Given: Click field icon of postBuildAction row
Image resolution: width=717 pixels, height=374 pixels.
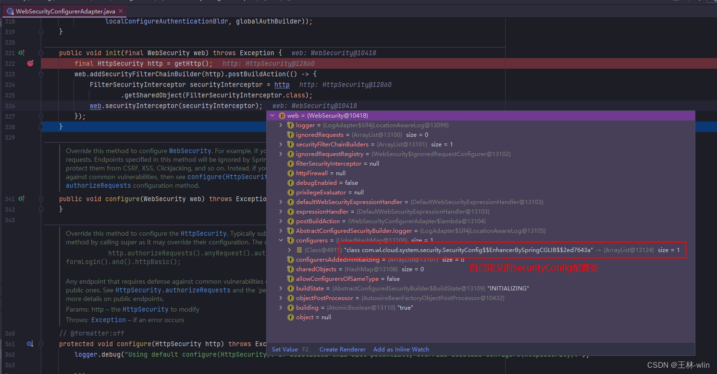Looking at the screenshot, I should (290, 221).
